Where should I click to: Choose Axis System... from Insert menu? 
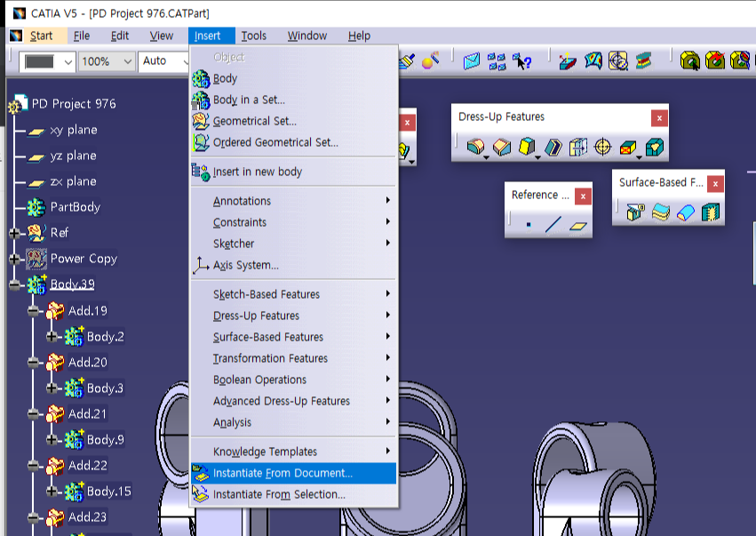294,266
